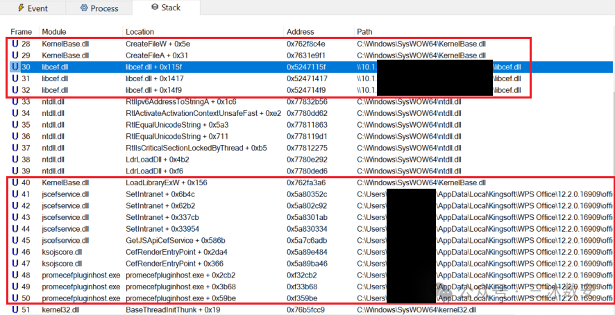Click the Address column header
The image size is (615, 315).
(x=301, y=32)
